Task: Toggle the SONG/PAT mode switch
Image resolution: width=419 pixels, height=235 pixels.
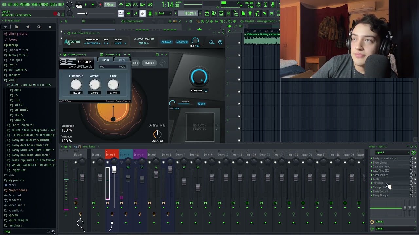Action: [79, 5]
